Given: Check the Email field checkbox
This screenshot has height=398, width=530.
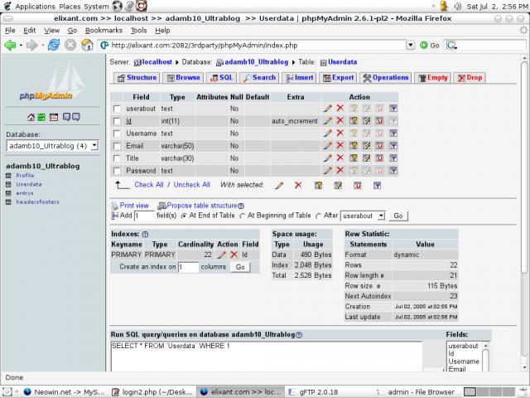Looking at the screenshot, I should tap(117, 146).
